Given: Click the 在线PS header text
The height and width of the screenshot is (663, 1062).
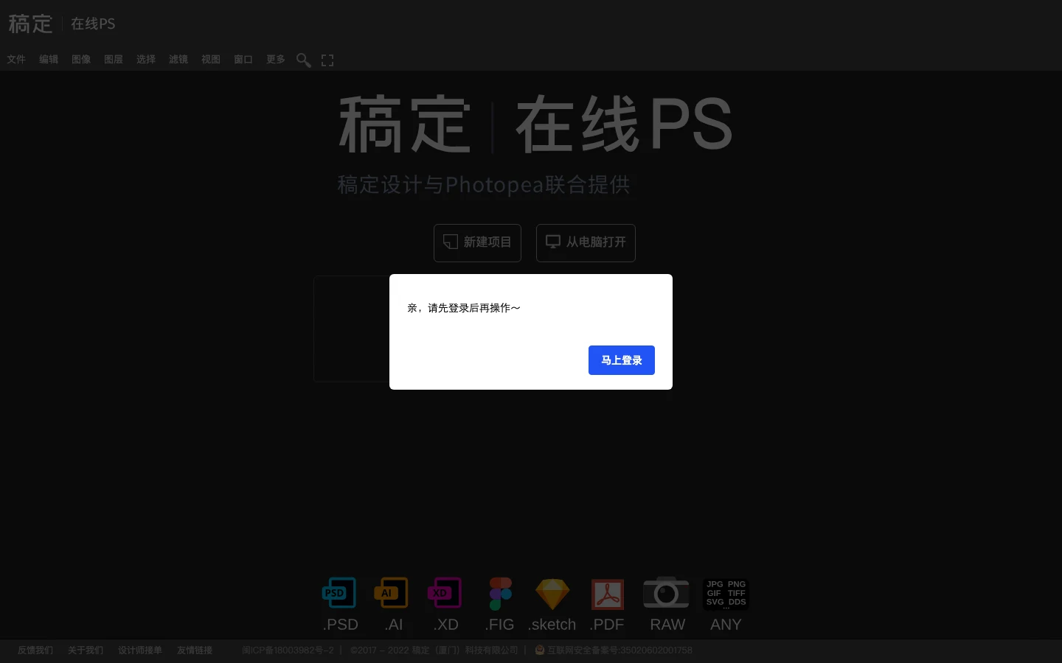Looking at the screenshot, I should click(x=93, y=24).
